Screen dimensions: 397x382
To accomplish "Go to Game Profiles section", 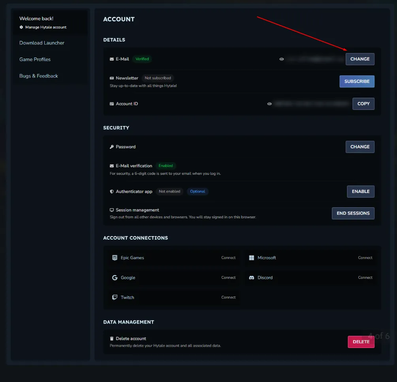I will click(x=35, y=59).
